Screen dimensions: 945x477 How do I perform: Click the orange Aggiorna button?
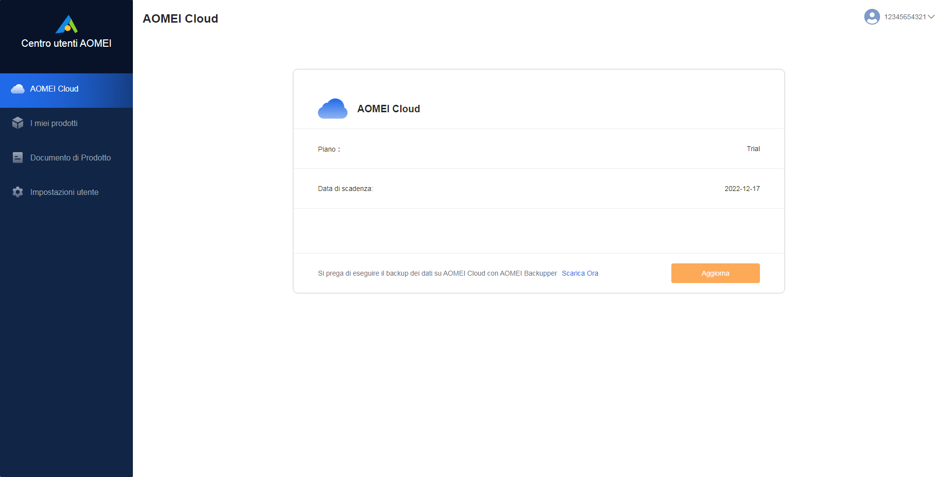pyautogui.click(x=715, y=273)
